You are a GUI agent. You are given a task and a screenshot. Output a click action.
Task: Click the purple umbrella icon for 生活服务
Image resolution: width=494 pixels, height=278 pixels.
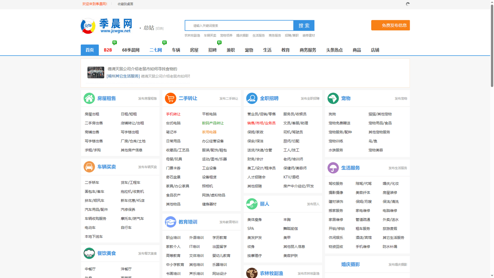[333, 168]
